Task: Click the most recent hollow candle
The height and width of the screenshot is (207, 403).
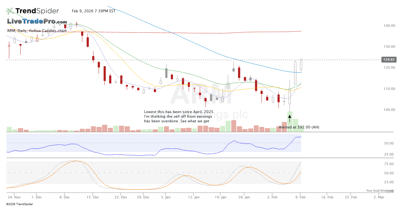Action: click(301, 64)
